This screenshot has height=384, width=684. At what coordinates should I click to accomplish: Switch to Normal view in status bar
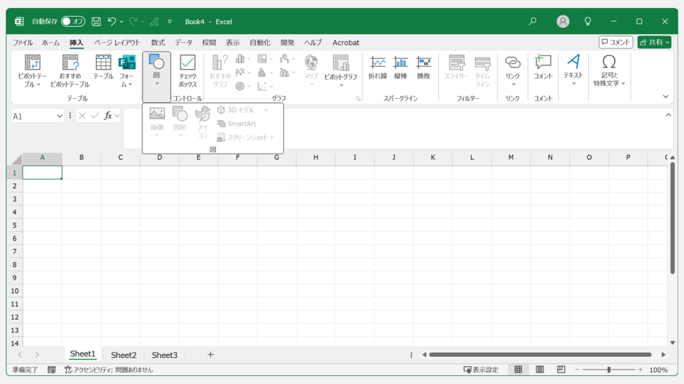tap(518, 369)
